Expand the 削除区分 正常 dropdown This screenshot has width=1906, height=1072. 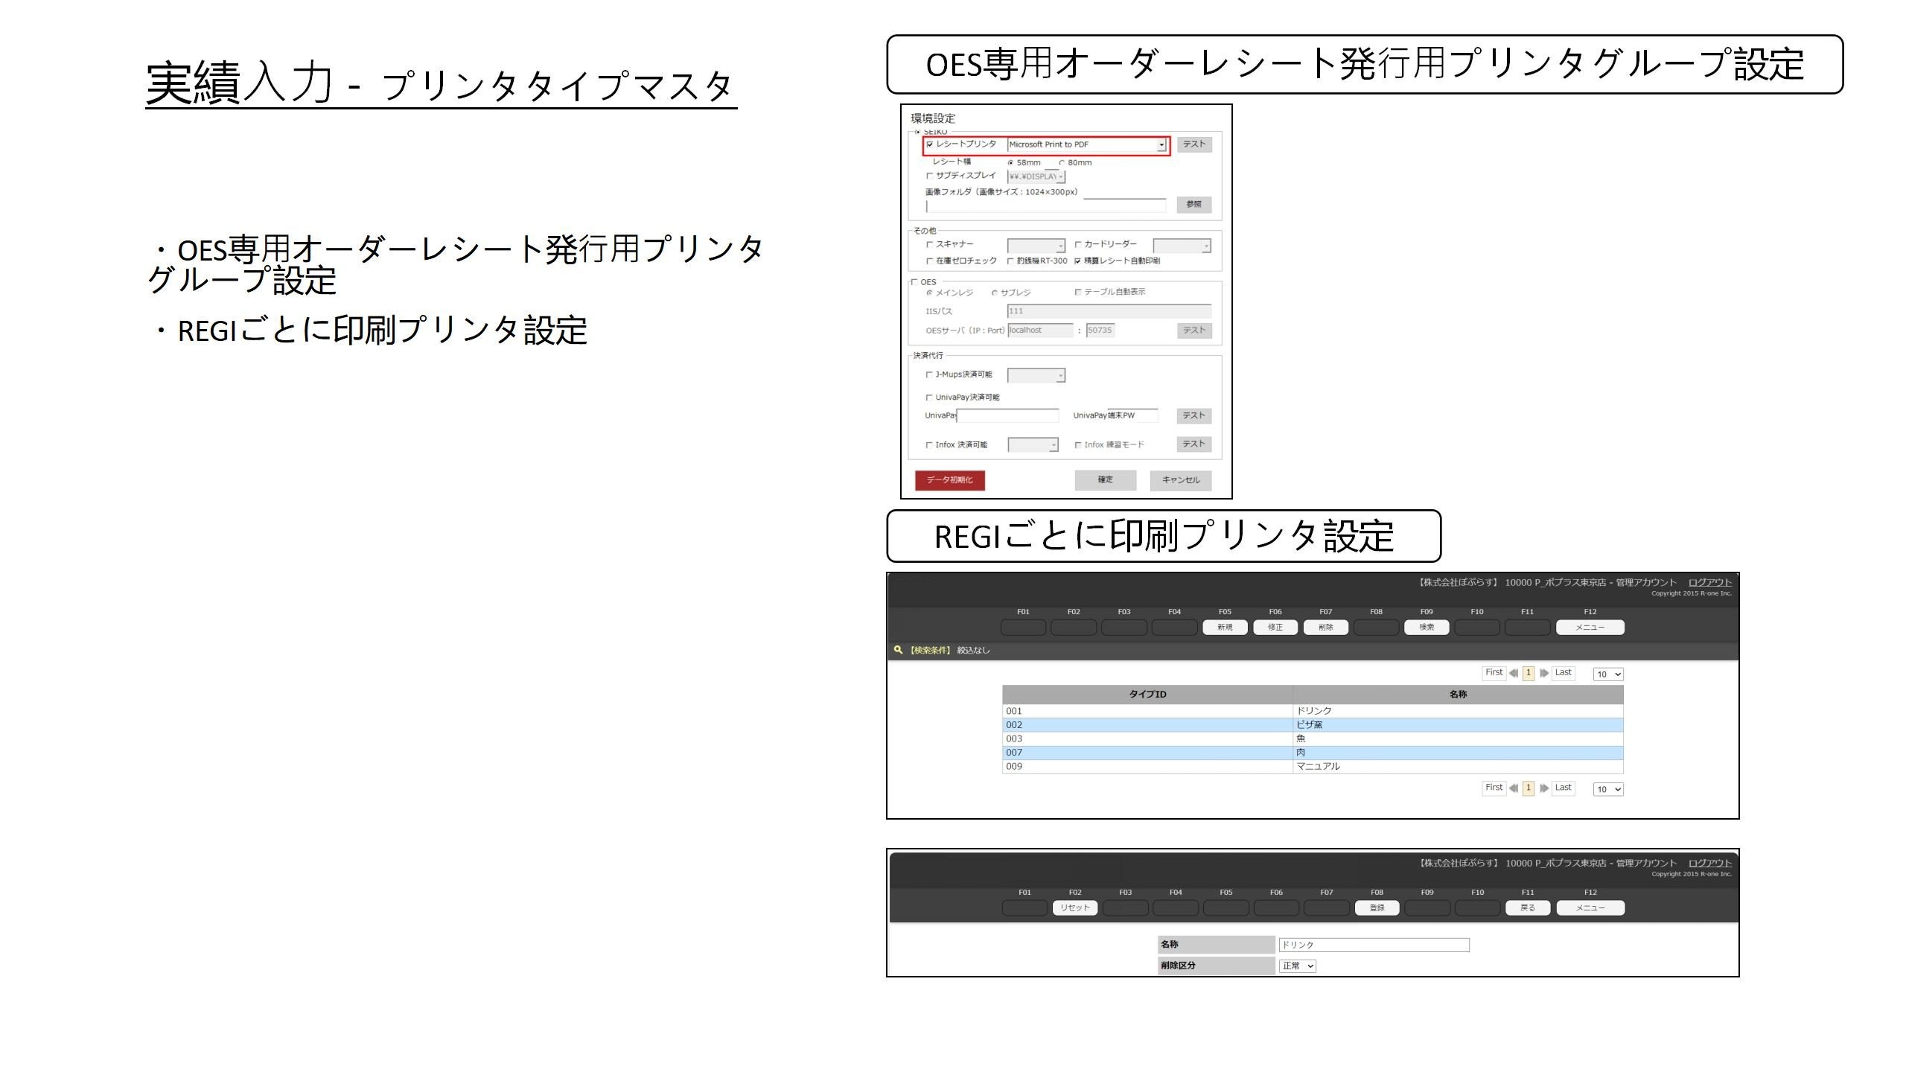(1297, 966)
